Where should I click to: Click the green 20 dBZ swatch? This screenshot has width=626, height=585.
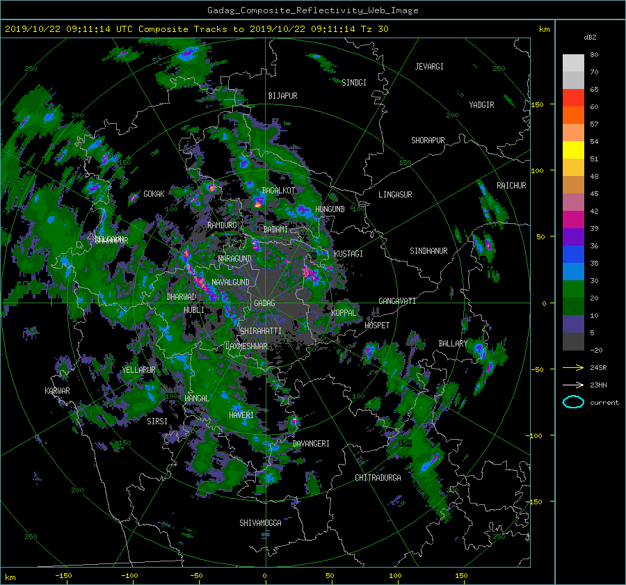click(x=573, y=289)
